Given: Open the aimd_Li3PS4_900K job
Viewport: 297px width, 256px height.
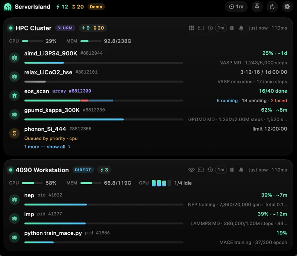Looking at the screenshot, I should coord(148,58).
